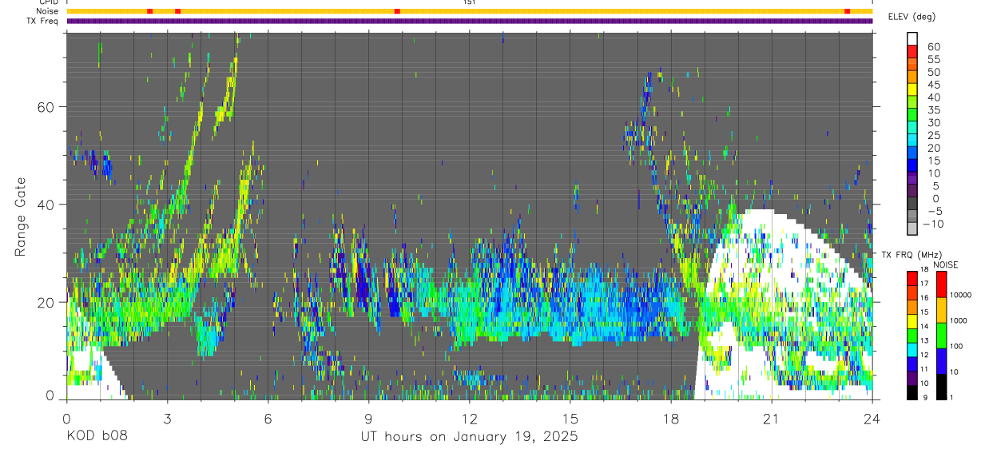Click the red noise marker near 10 UT

pyautogui.click(x=397, y=11)
